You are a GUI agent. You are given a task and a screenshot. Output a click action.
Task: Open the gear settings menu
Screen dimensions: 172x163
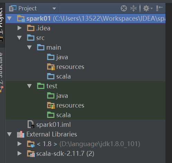tap(148, 8)
